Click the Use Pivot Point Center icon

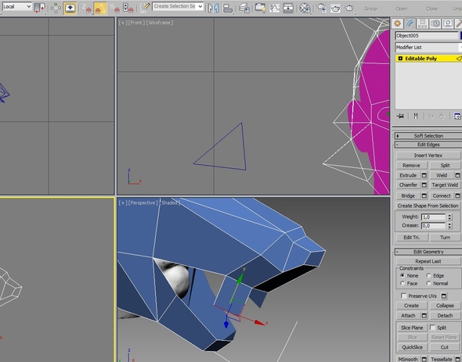pyautogui.click(x=39, y=8)
